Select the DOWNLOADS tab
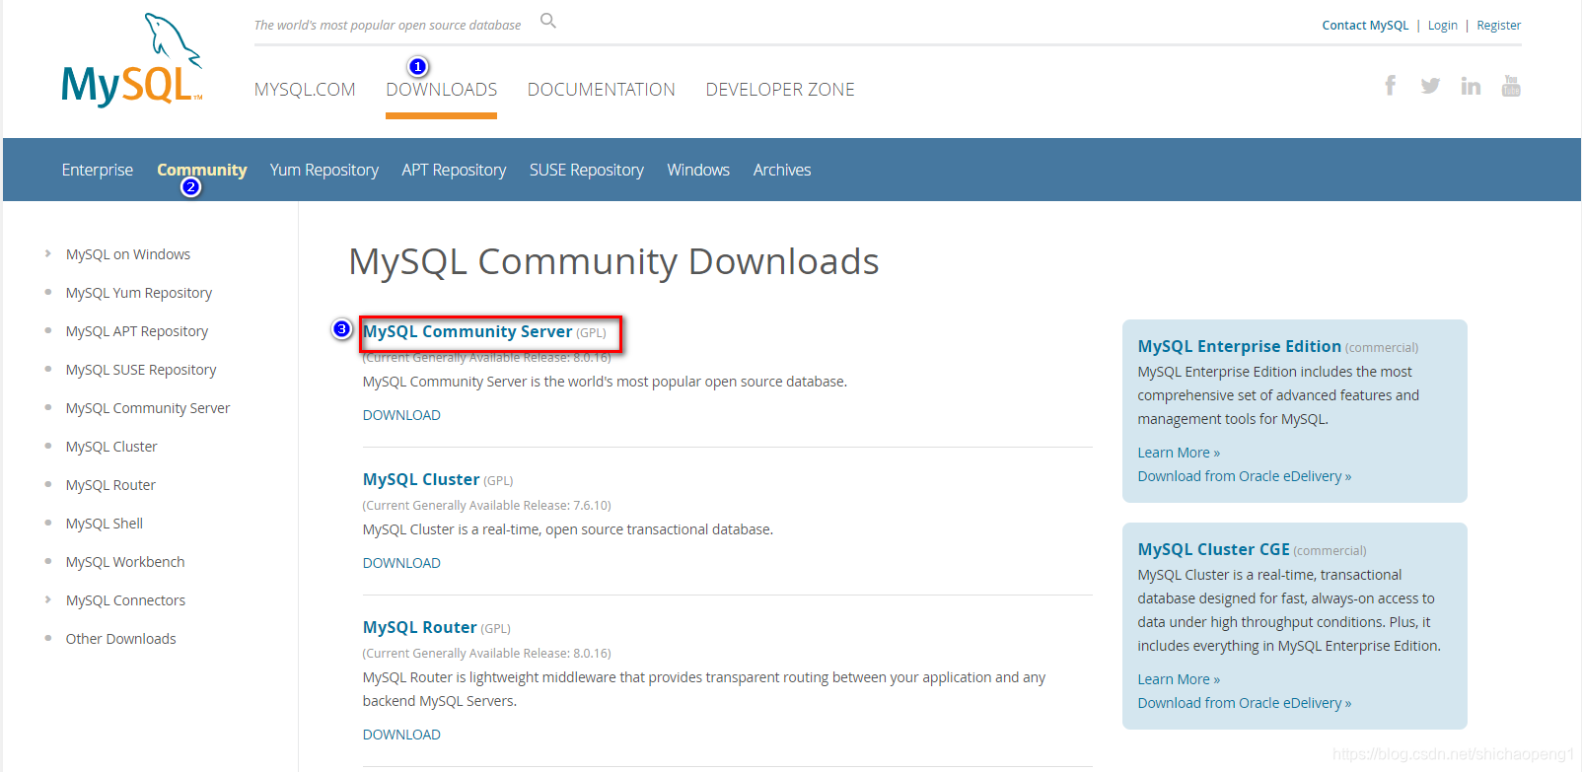This screenshot has width=1582, height=772. pyautogui.click(x=441, y=90)
